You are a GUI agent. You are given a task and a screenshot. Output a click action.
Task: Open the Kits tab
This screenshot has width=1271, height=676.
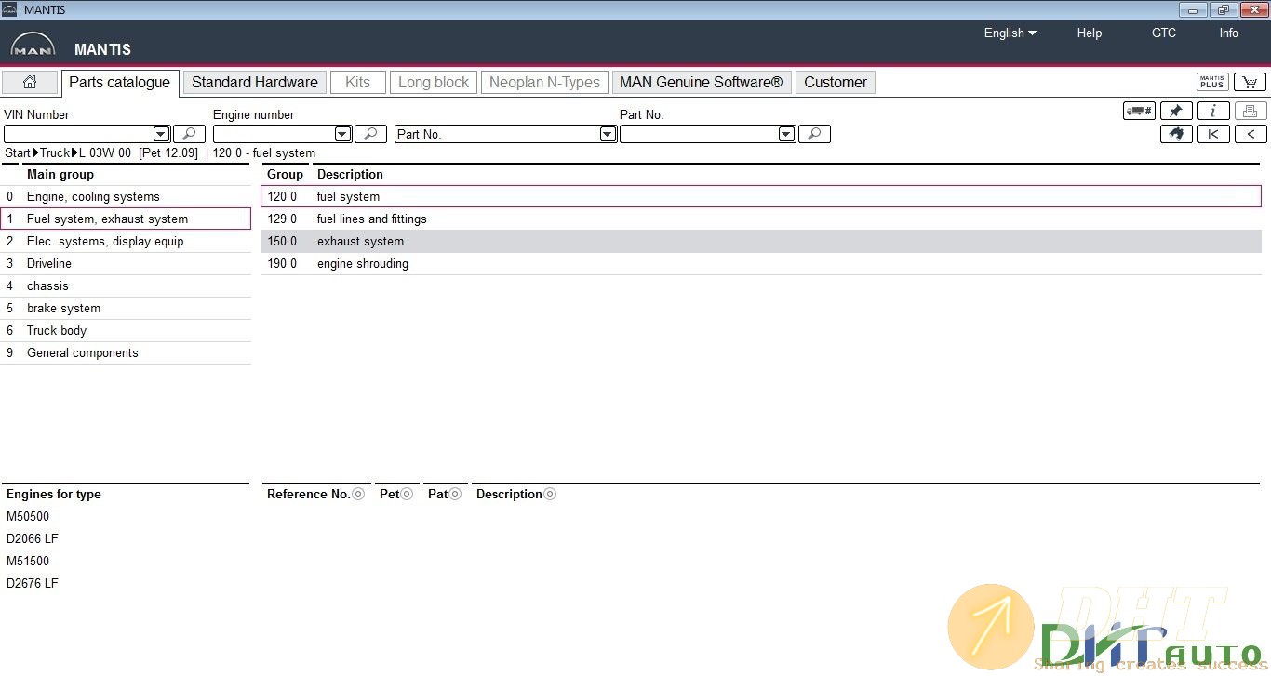pos(357,82)
